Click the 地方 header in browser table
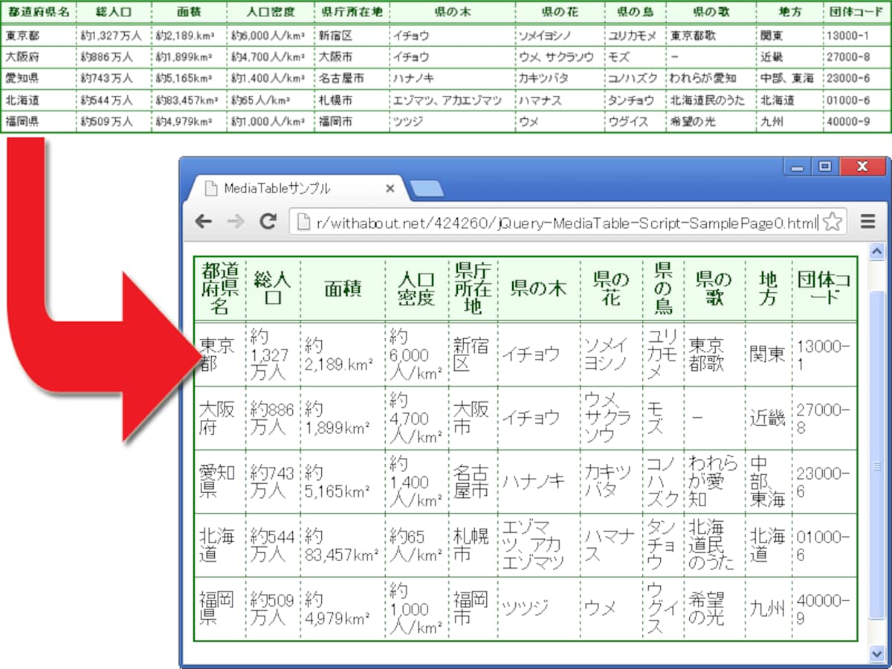The width and height of the screenshot is (892, 669). tap(768, 288)
